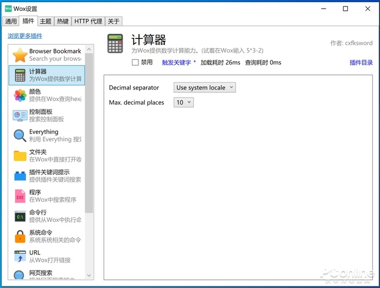Select the 计算器 title in the plugin list
The width and height of the screenshot is (380, 288).
38,72
